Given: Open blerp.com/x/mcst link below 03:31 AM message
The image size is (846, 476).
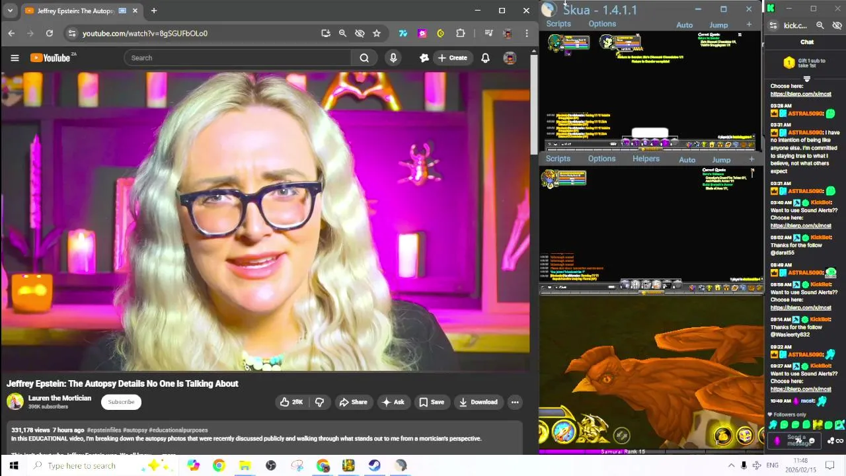Looking at the screenshot, I should pos(800,225).
